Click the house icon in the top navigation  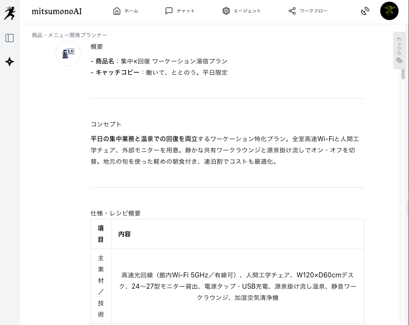pos(117,11)
